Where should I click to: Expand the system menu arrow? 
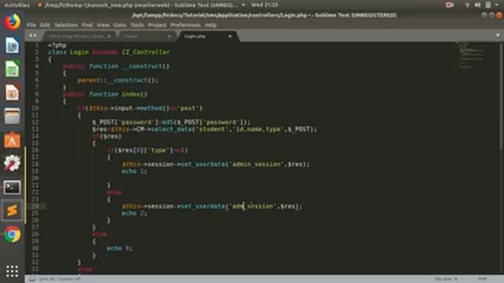[497, 5]
